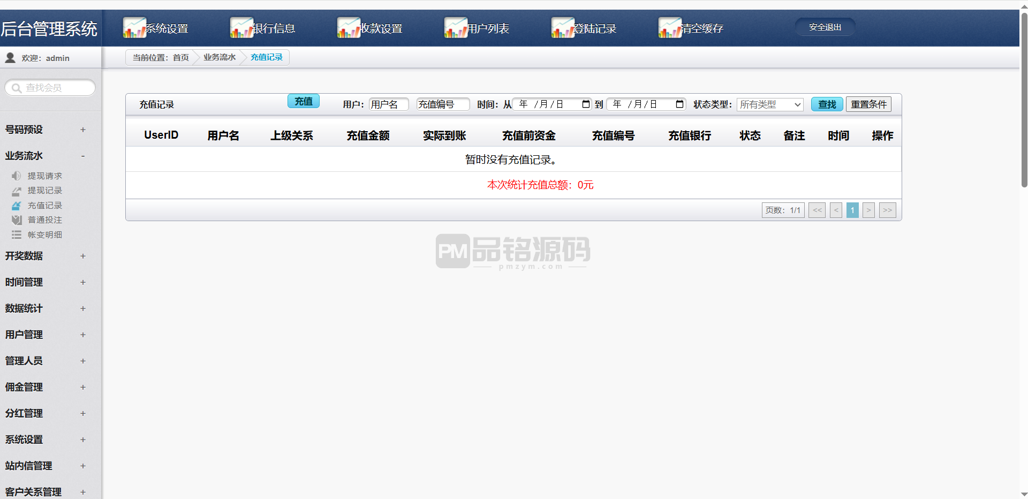Screen dimensions: 1028x499
Task: Expand the 数据统计 sidebar section
Action: (83, 308)
